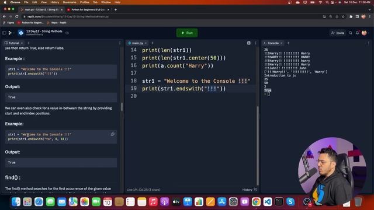This screenshot has height=210, width=374.
Task: Close the Console pane tab
Action: (282, 43)
